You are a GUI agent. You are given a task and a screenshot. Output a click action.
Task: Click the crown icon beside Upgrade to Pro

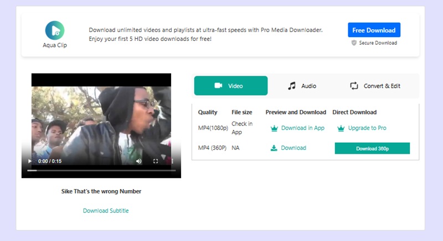[x=341, y=128]
